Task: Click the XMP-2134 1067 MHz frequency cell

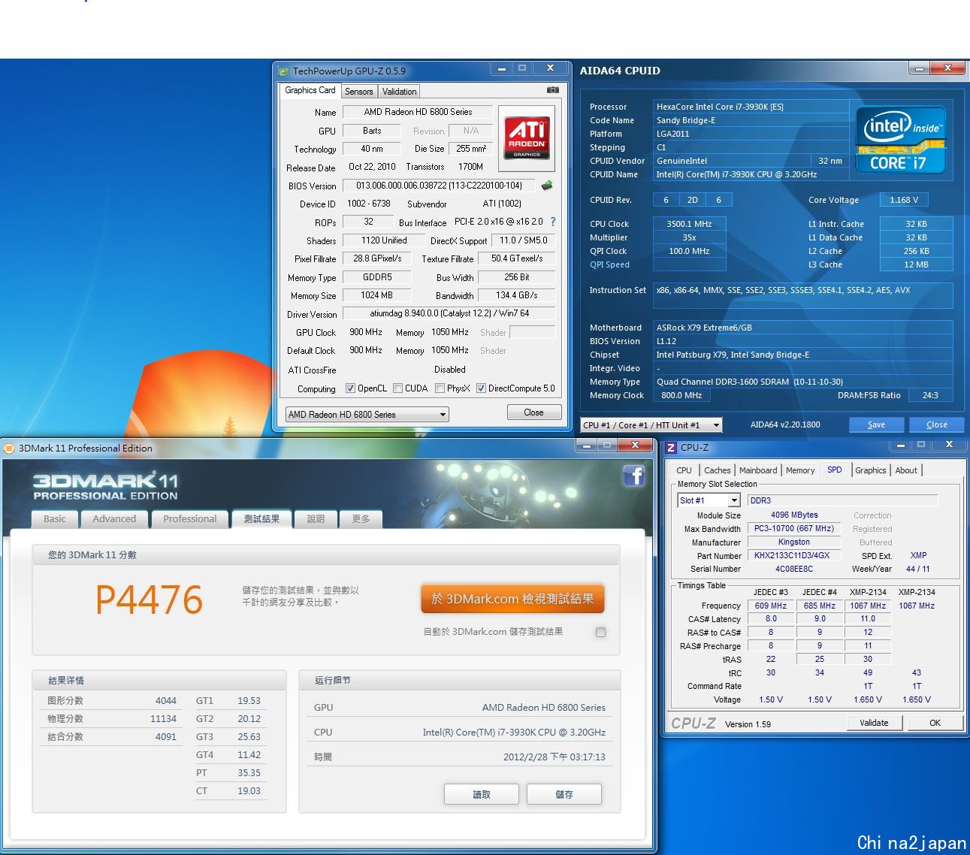Action: coord(868,606)
